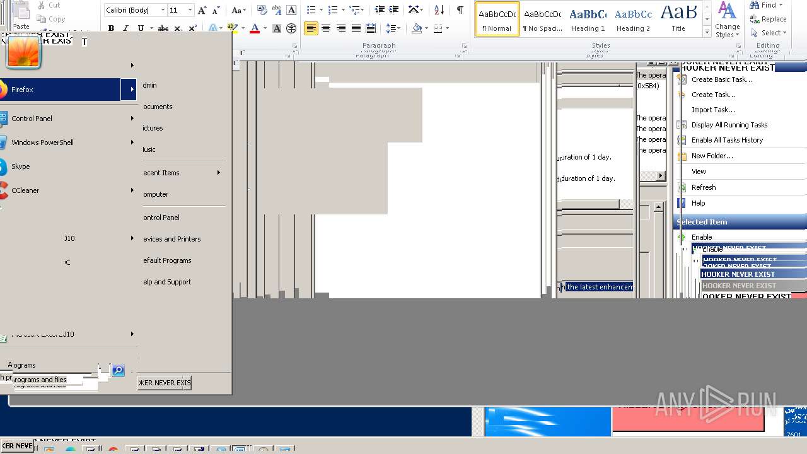Open the font name dropdown
Viewport: 807px width, 454px height.
[163, 10]
